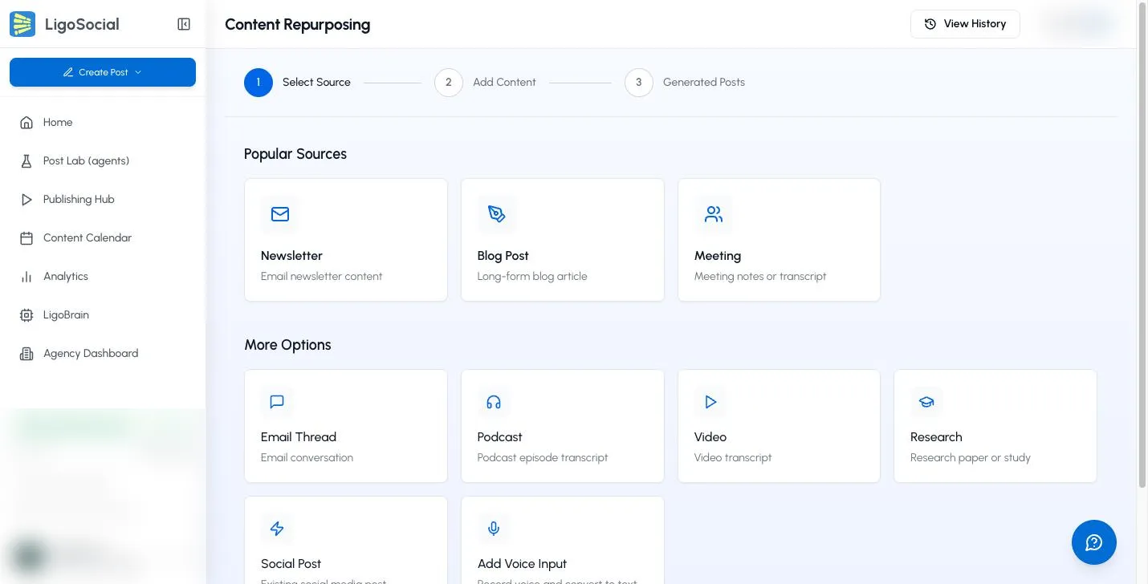Go to Publishing Hub
Viewport: 1148px width, 584px height.
(103, 200)
